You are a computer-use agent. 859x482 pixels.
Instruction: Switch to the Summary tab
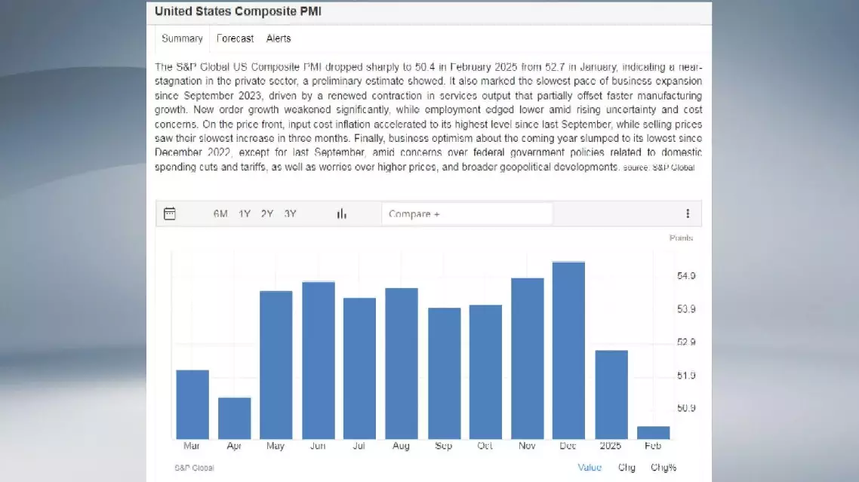coord(182,38)
